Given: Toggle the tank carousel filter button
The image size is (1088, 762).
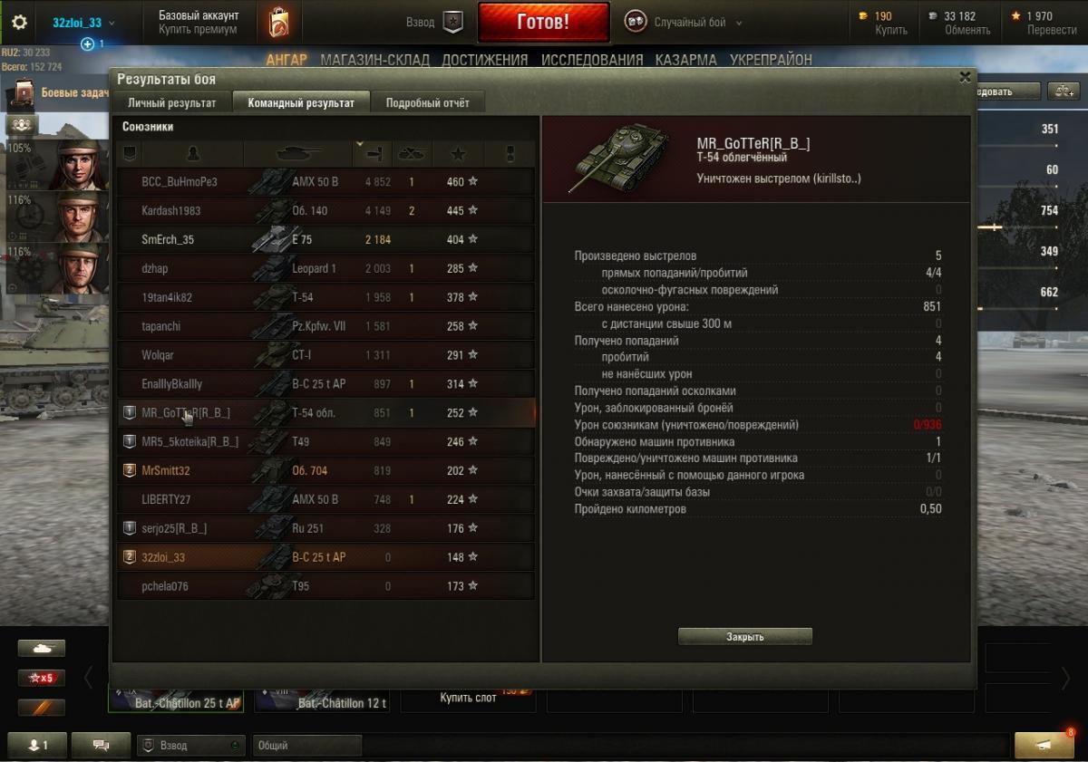Looking at the screenshot, I should click(42, 648).
